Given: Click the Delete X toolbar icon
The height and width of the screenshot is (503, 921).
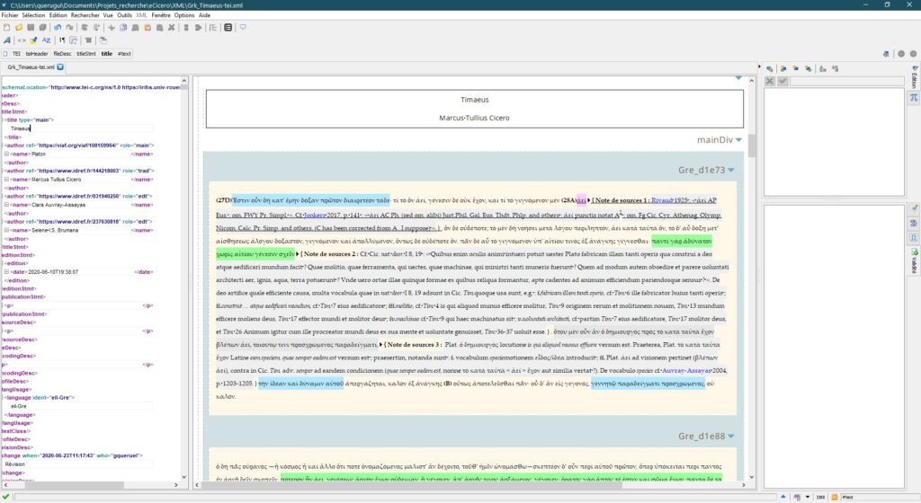Looking at the screenshot, I should pos(172,28).
